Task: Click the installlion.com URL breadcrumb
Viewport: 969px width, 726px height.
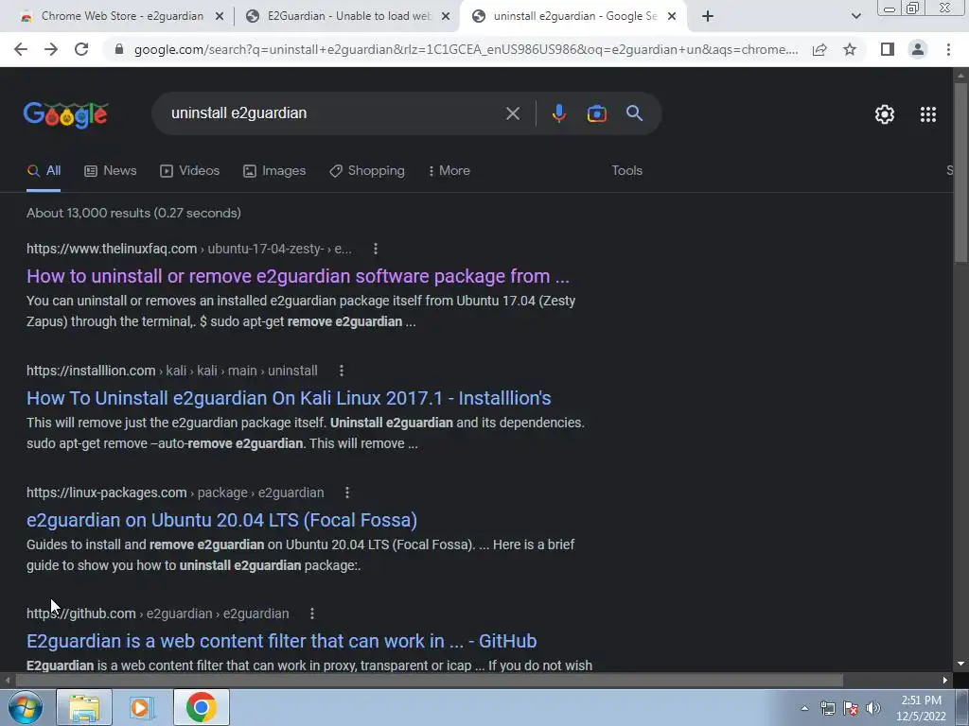Action: [172, 371]
